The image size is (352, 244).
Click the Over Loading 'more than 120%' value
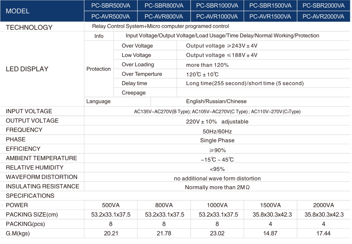(207, 65)
